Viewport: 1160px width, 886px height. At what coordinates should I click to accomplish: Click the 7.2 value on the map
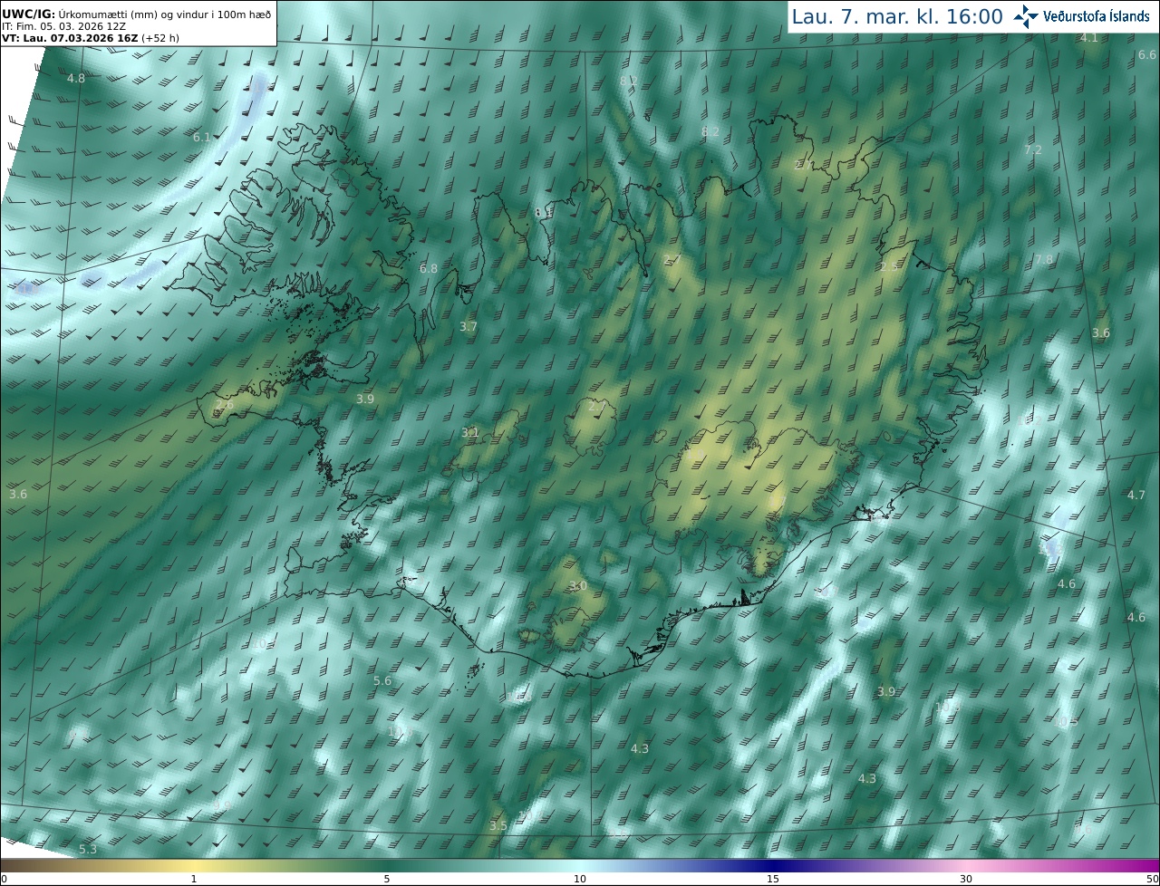pos(1033,149)
